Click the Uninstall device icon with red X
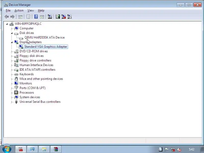The height and width of the screenshot is (153, 204). (x=63, y=17)
